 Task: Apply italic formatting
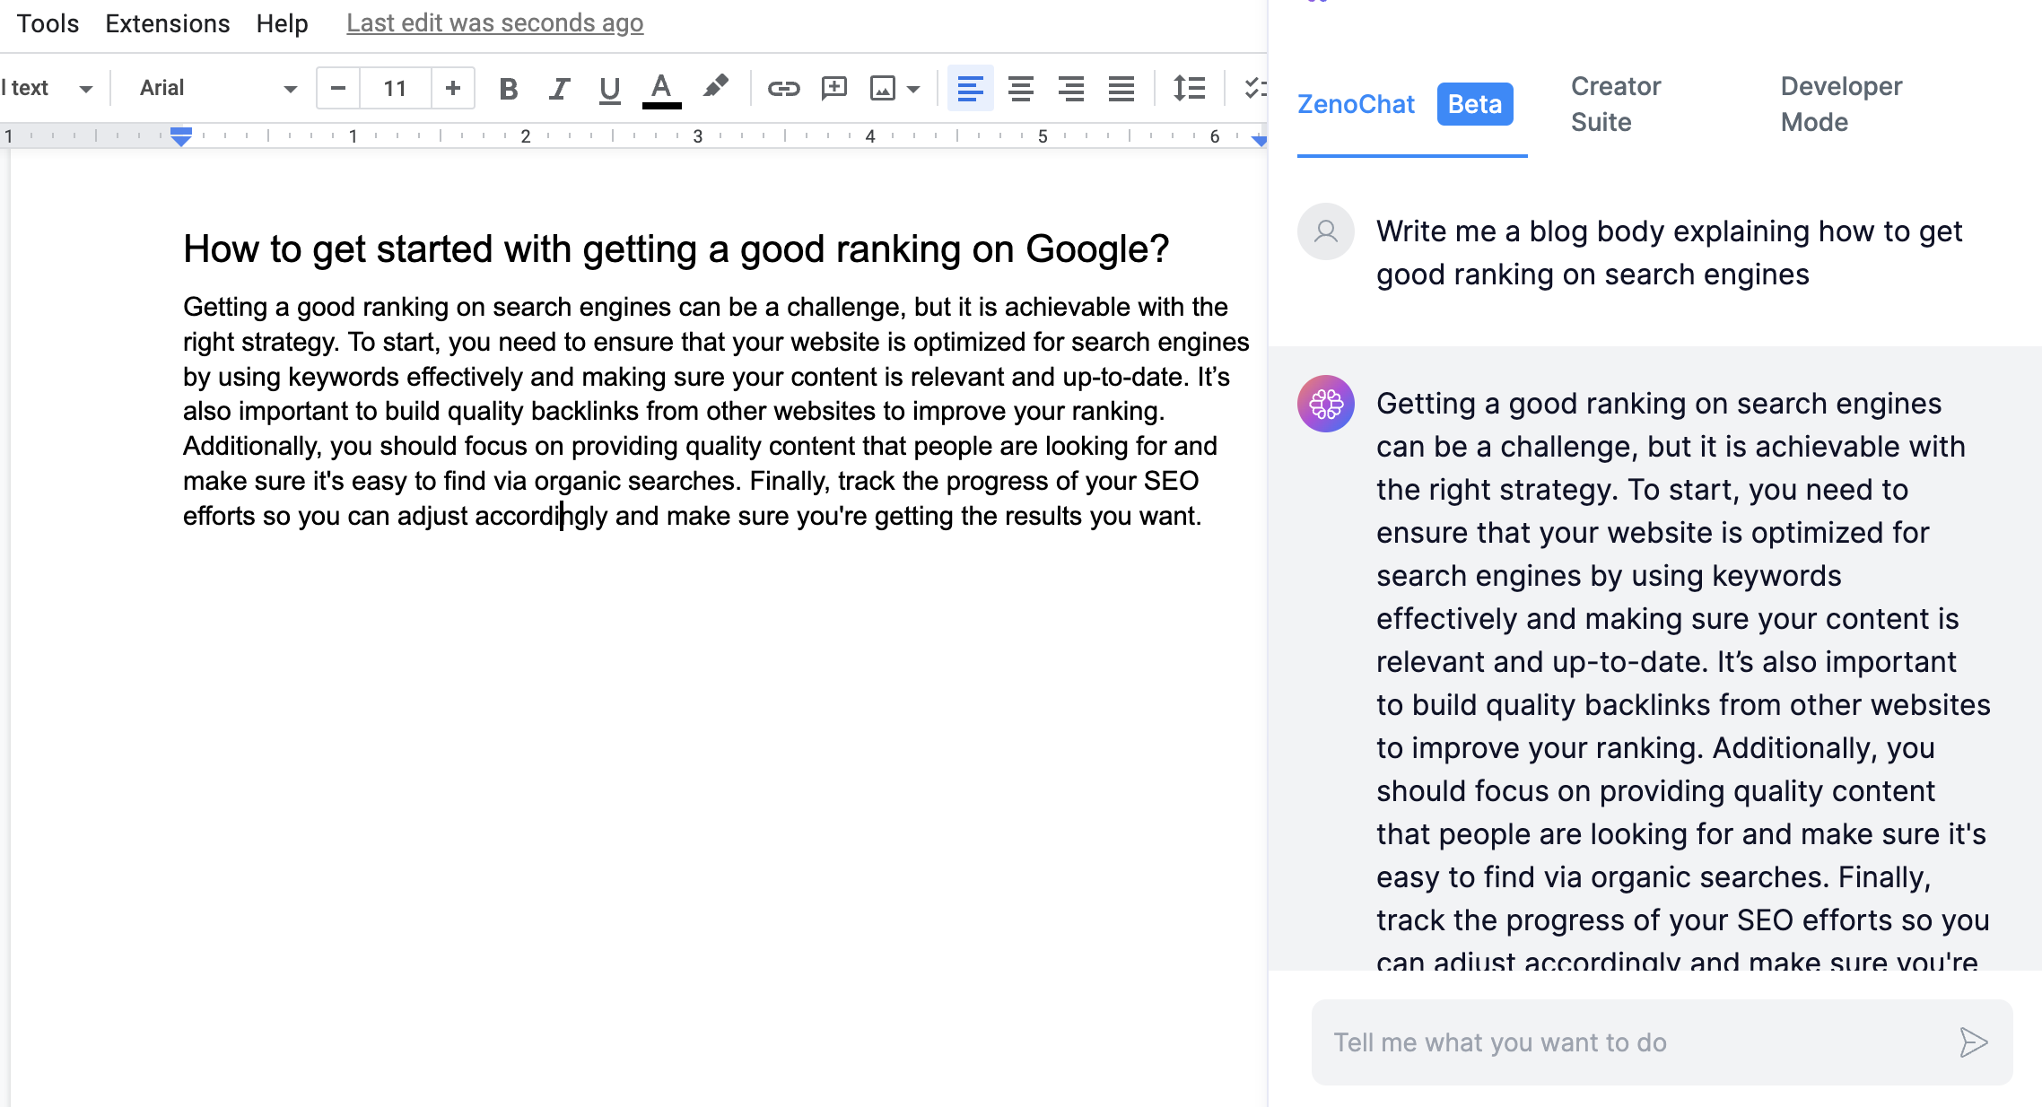(x=559, y=88)
